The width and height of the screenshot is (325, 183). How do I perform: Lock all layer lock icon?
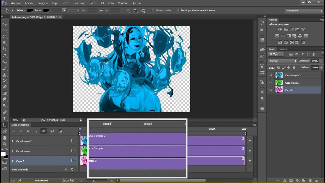pyautogui.click(x=294, y=68)
